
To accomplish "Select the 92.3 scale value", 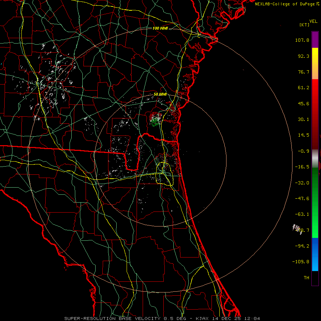I will click(304, 56).
